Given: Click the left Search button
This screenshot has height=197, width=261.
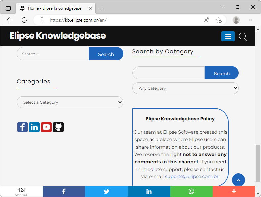Looking at the screenshot, I should coord(106,54).
